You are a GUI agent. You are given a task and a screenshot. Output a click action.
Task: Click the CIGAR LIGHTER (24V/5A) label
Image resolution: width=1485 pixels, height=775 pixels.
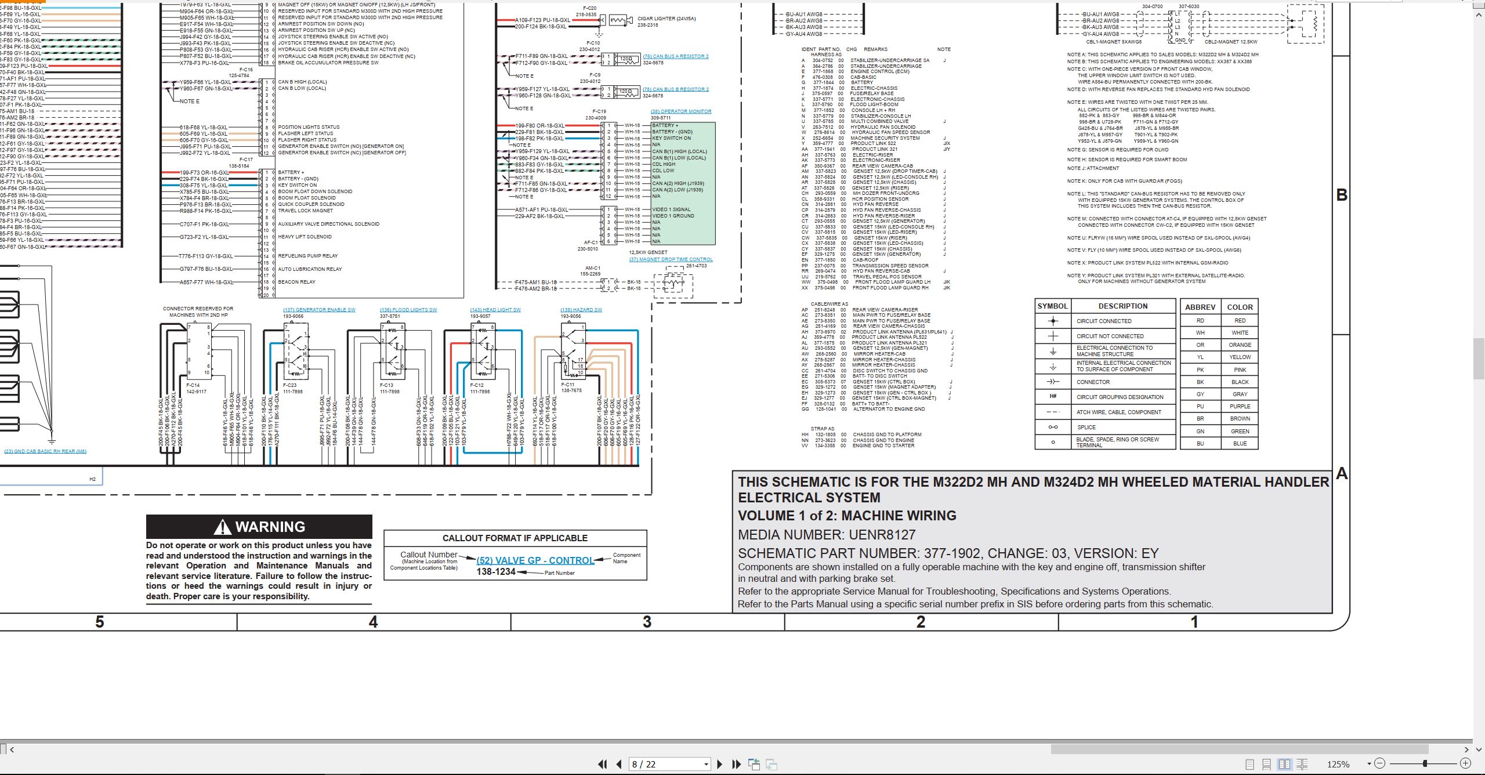667,19
